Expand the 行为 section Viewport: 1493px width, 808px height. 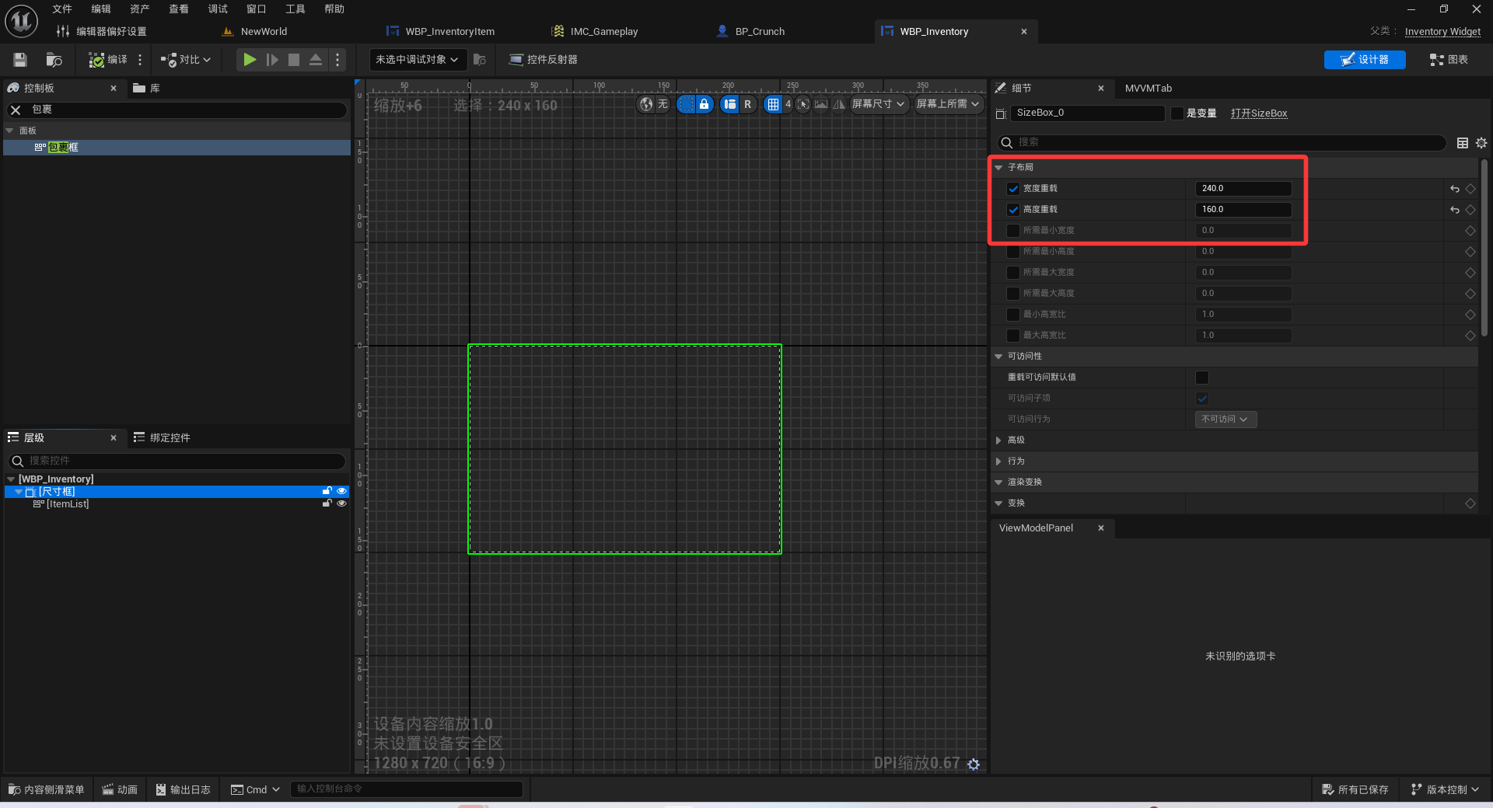(998, 461)
